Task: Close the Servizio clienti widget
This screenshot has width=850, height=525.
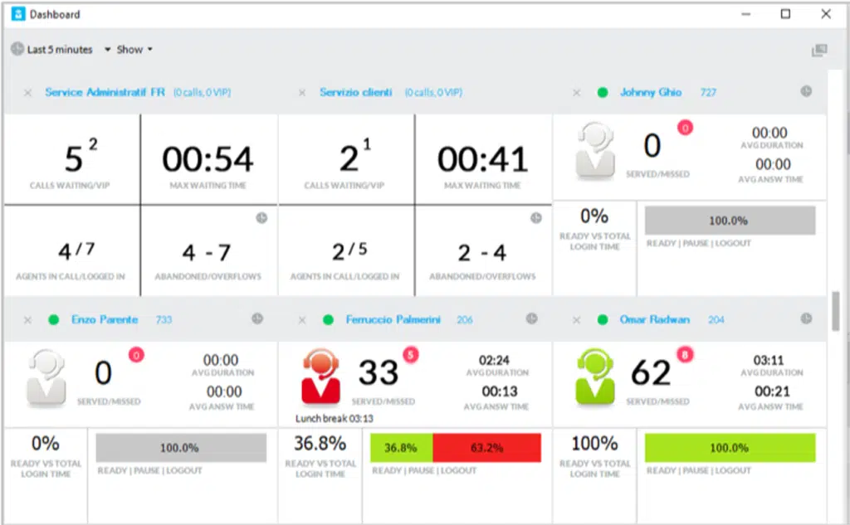Action: click(302, 93)
